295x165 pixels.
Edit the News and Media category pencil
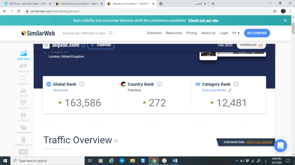click(230, 90)
